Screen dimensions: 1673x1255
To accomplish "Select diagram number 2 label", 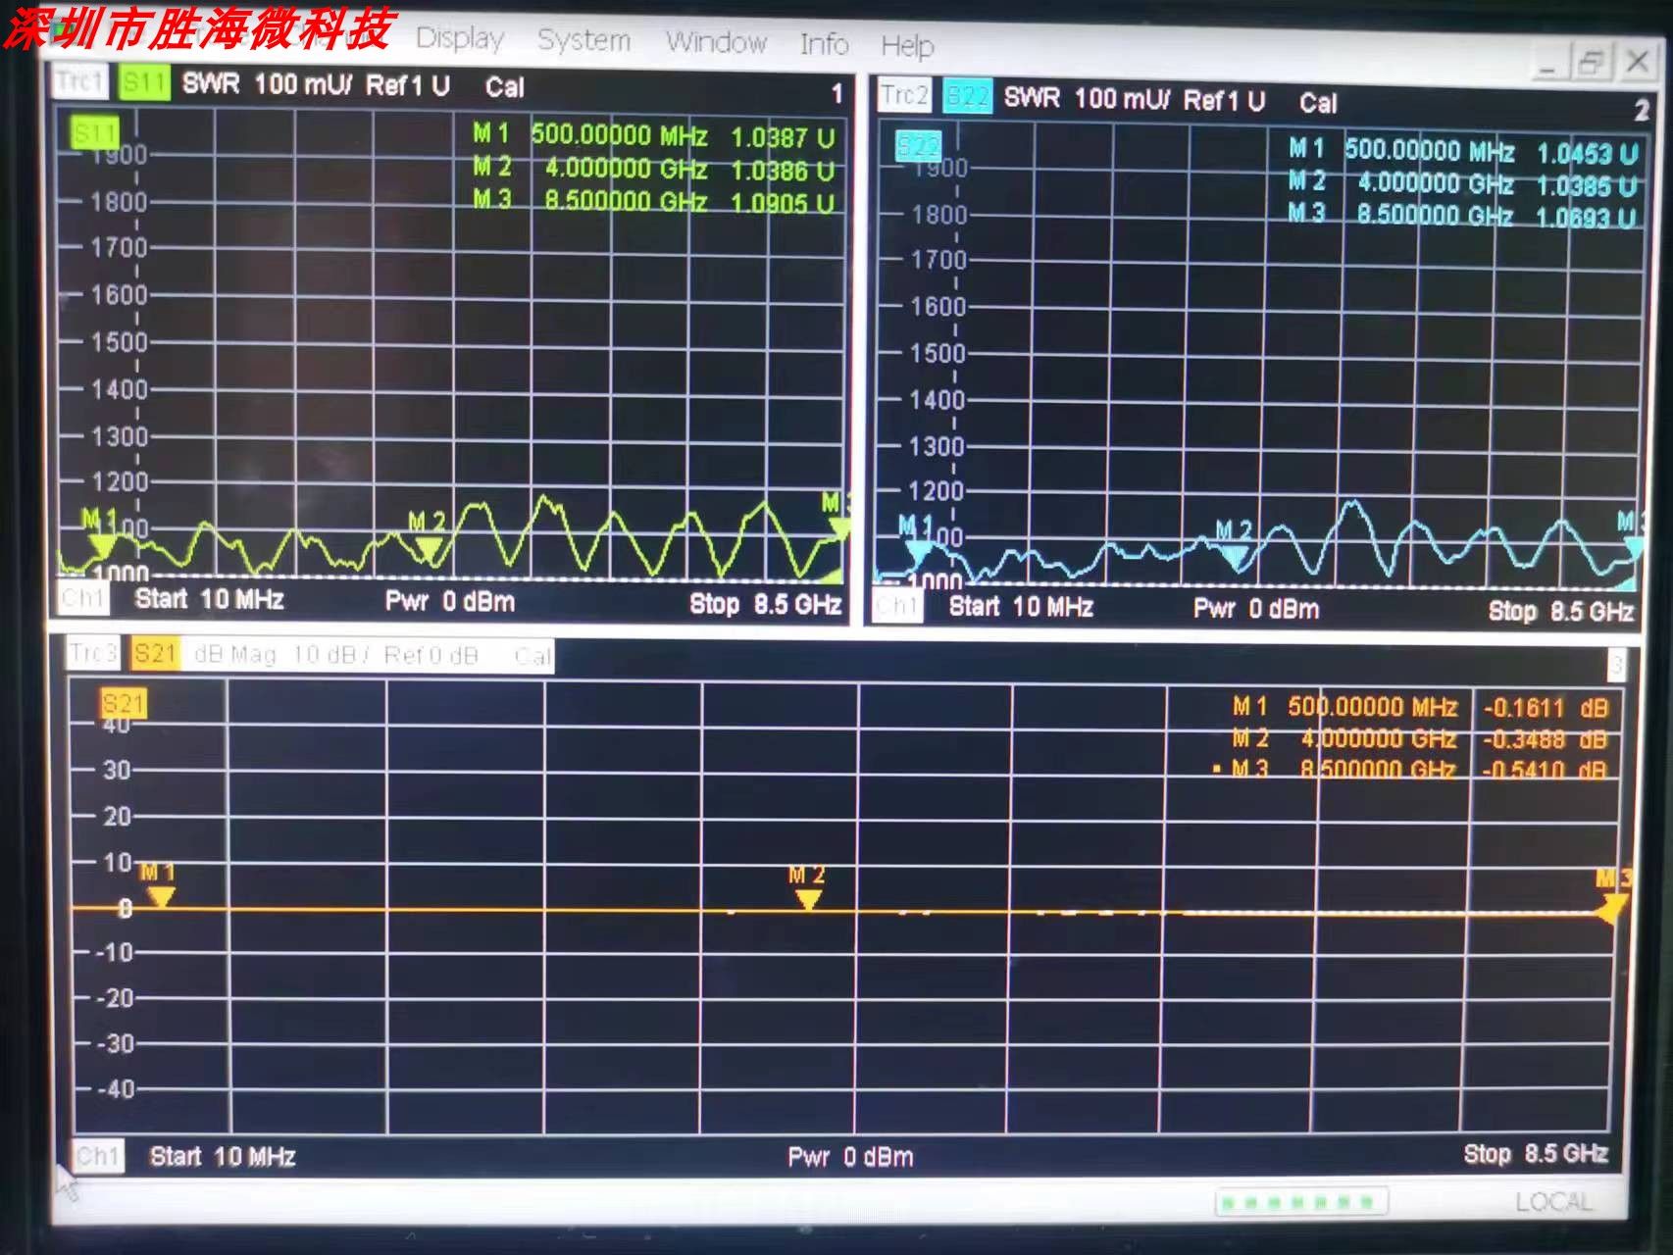I will coord(1642,110).
